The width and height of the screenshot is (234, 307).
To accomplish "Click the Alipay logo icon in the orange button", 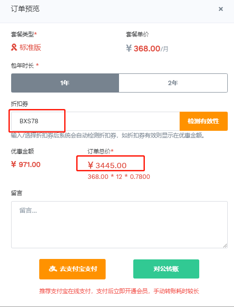I will pos(53,269).
